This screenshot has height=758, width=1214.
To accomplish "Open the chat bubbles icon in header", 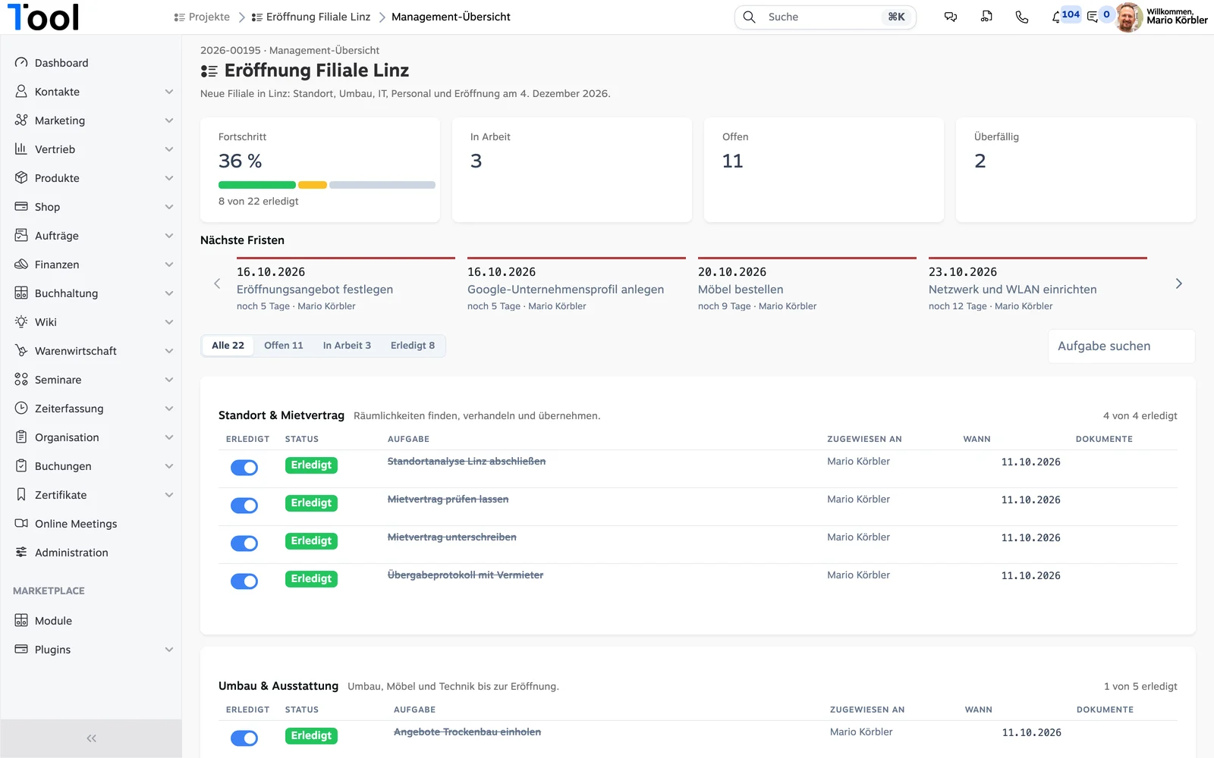I will tap(951, 17).
